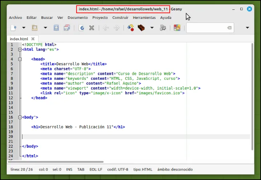Click the Save All icon
Image resolution: width=261 pixels, height=180 pixels.
(67, 28)
